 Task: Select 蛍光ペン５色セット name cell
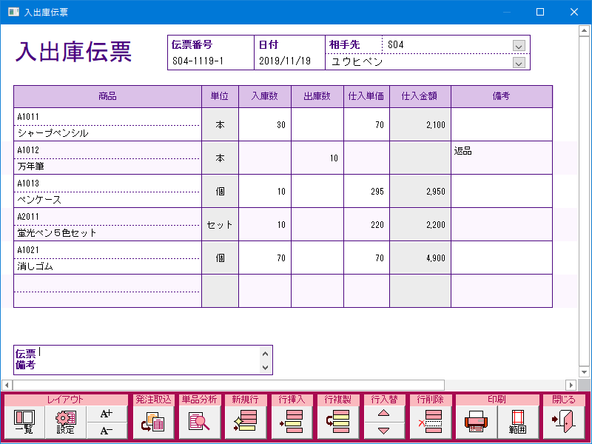pyautogui.click(x=107, y=232)
